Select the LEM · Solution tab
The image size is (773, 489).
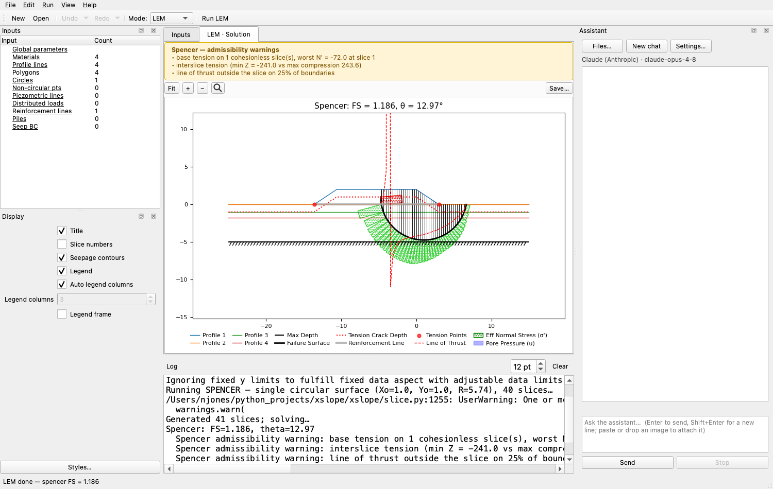[229, 34]
